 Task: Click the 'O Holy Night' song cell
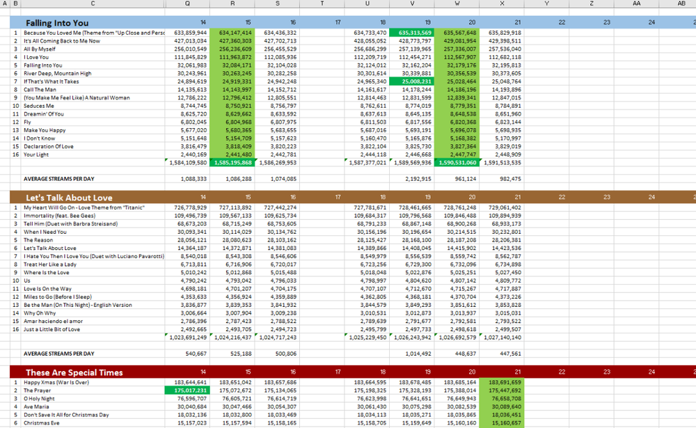click(x=93, y=399)
